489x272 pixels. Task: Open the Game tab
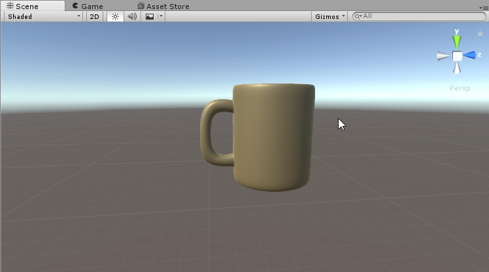[88, 7]
